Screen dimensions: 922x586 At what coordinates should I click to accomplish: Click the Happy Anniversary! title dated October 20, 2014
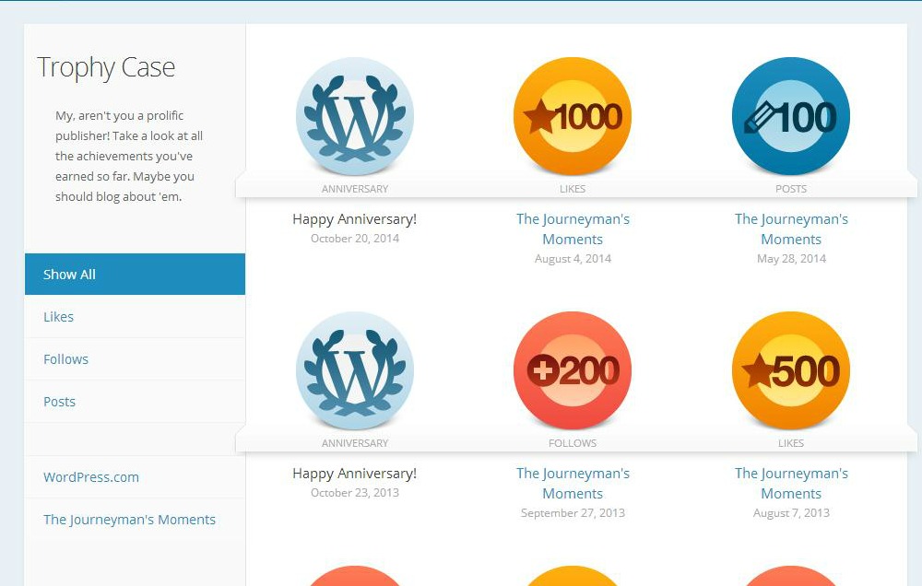tap(355, 219)
